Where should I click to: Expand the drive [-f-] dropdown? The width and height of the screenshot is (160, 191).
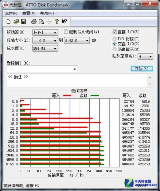point(45,33)
